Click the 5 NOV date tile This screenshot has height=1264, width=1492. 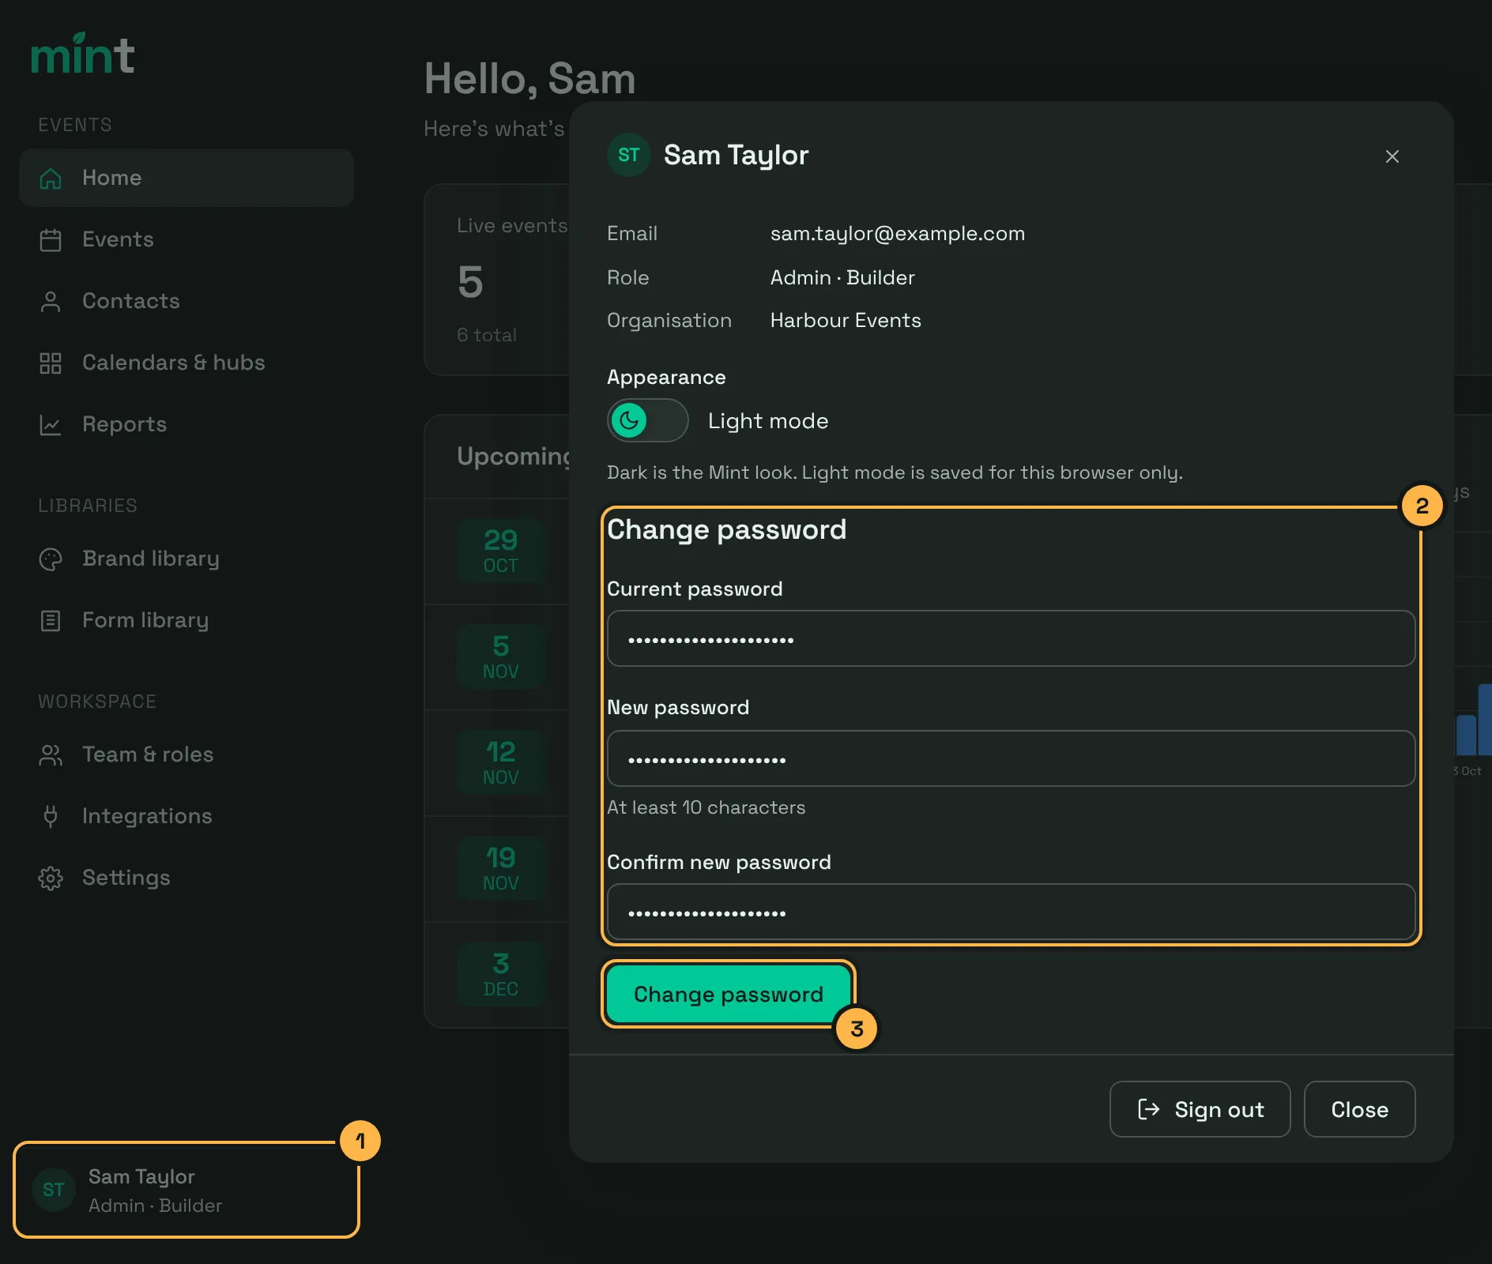point(501,656)
